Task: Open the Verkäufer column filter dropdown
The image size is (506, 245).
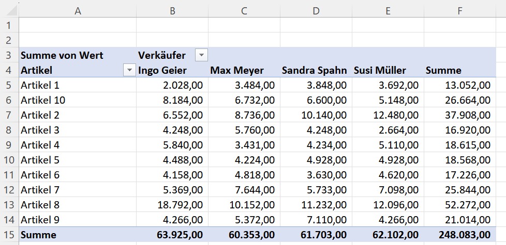Action: (201, 55)
